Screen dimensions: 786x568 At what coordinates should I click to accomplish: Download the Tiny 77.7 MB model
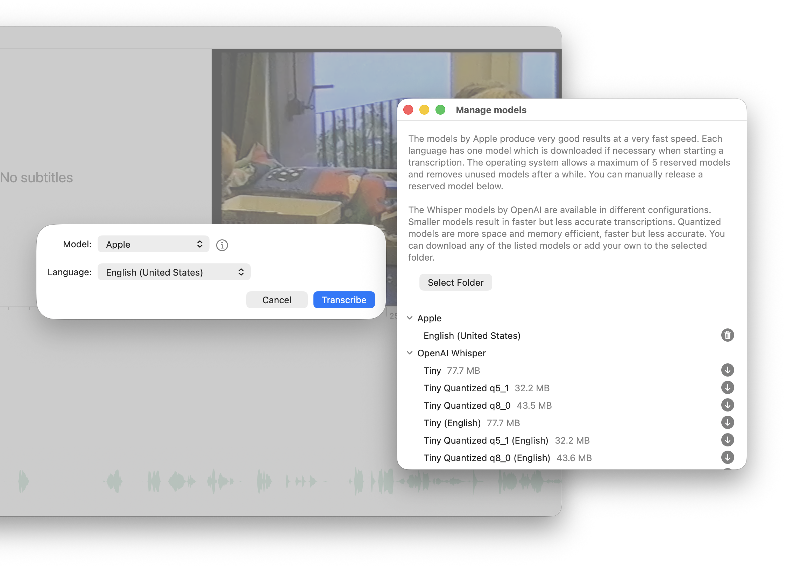(x=727, y=370)
